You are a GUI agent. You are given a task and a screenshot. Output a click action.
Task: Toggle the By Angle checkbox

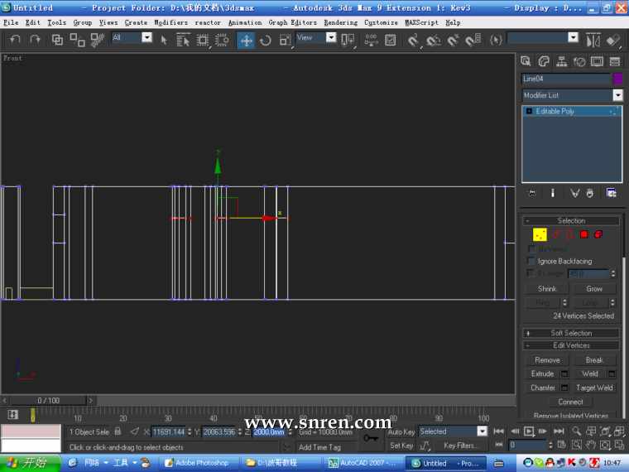pyautogui.click(x=531, y=273)
